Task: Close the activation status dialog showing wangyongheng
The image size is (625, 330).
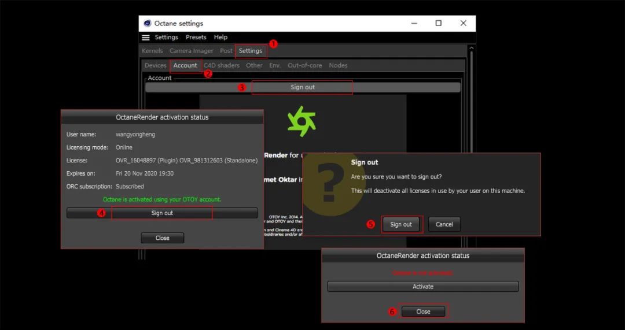Action: [x=162, y=238]
